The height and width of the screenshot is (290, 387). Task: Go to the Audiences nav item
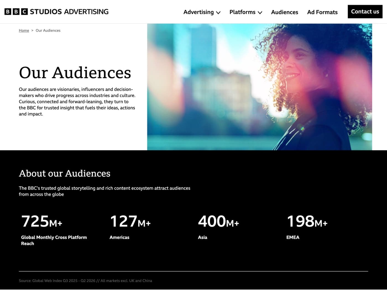click(x=284, y=12)
